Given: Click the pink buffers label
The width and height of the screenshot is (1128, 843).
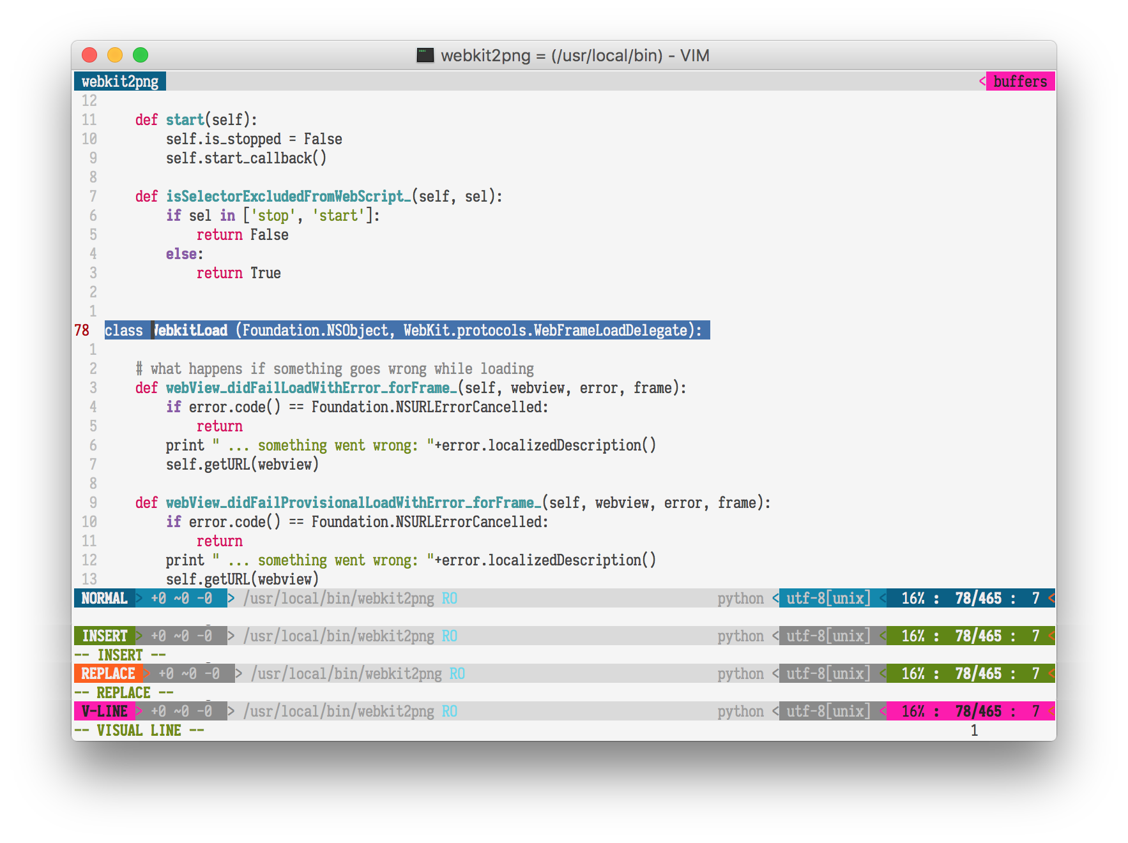Looking at the screenshot, I should tap(1020, 81).
